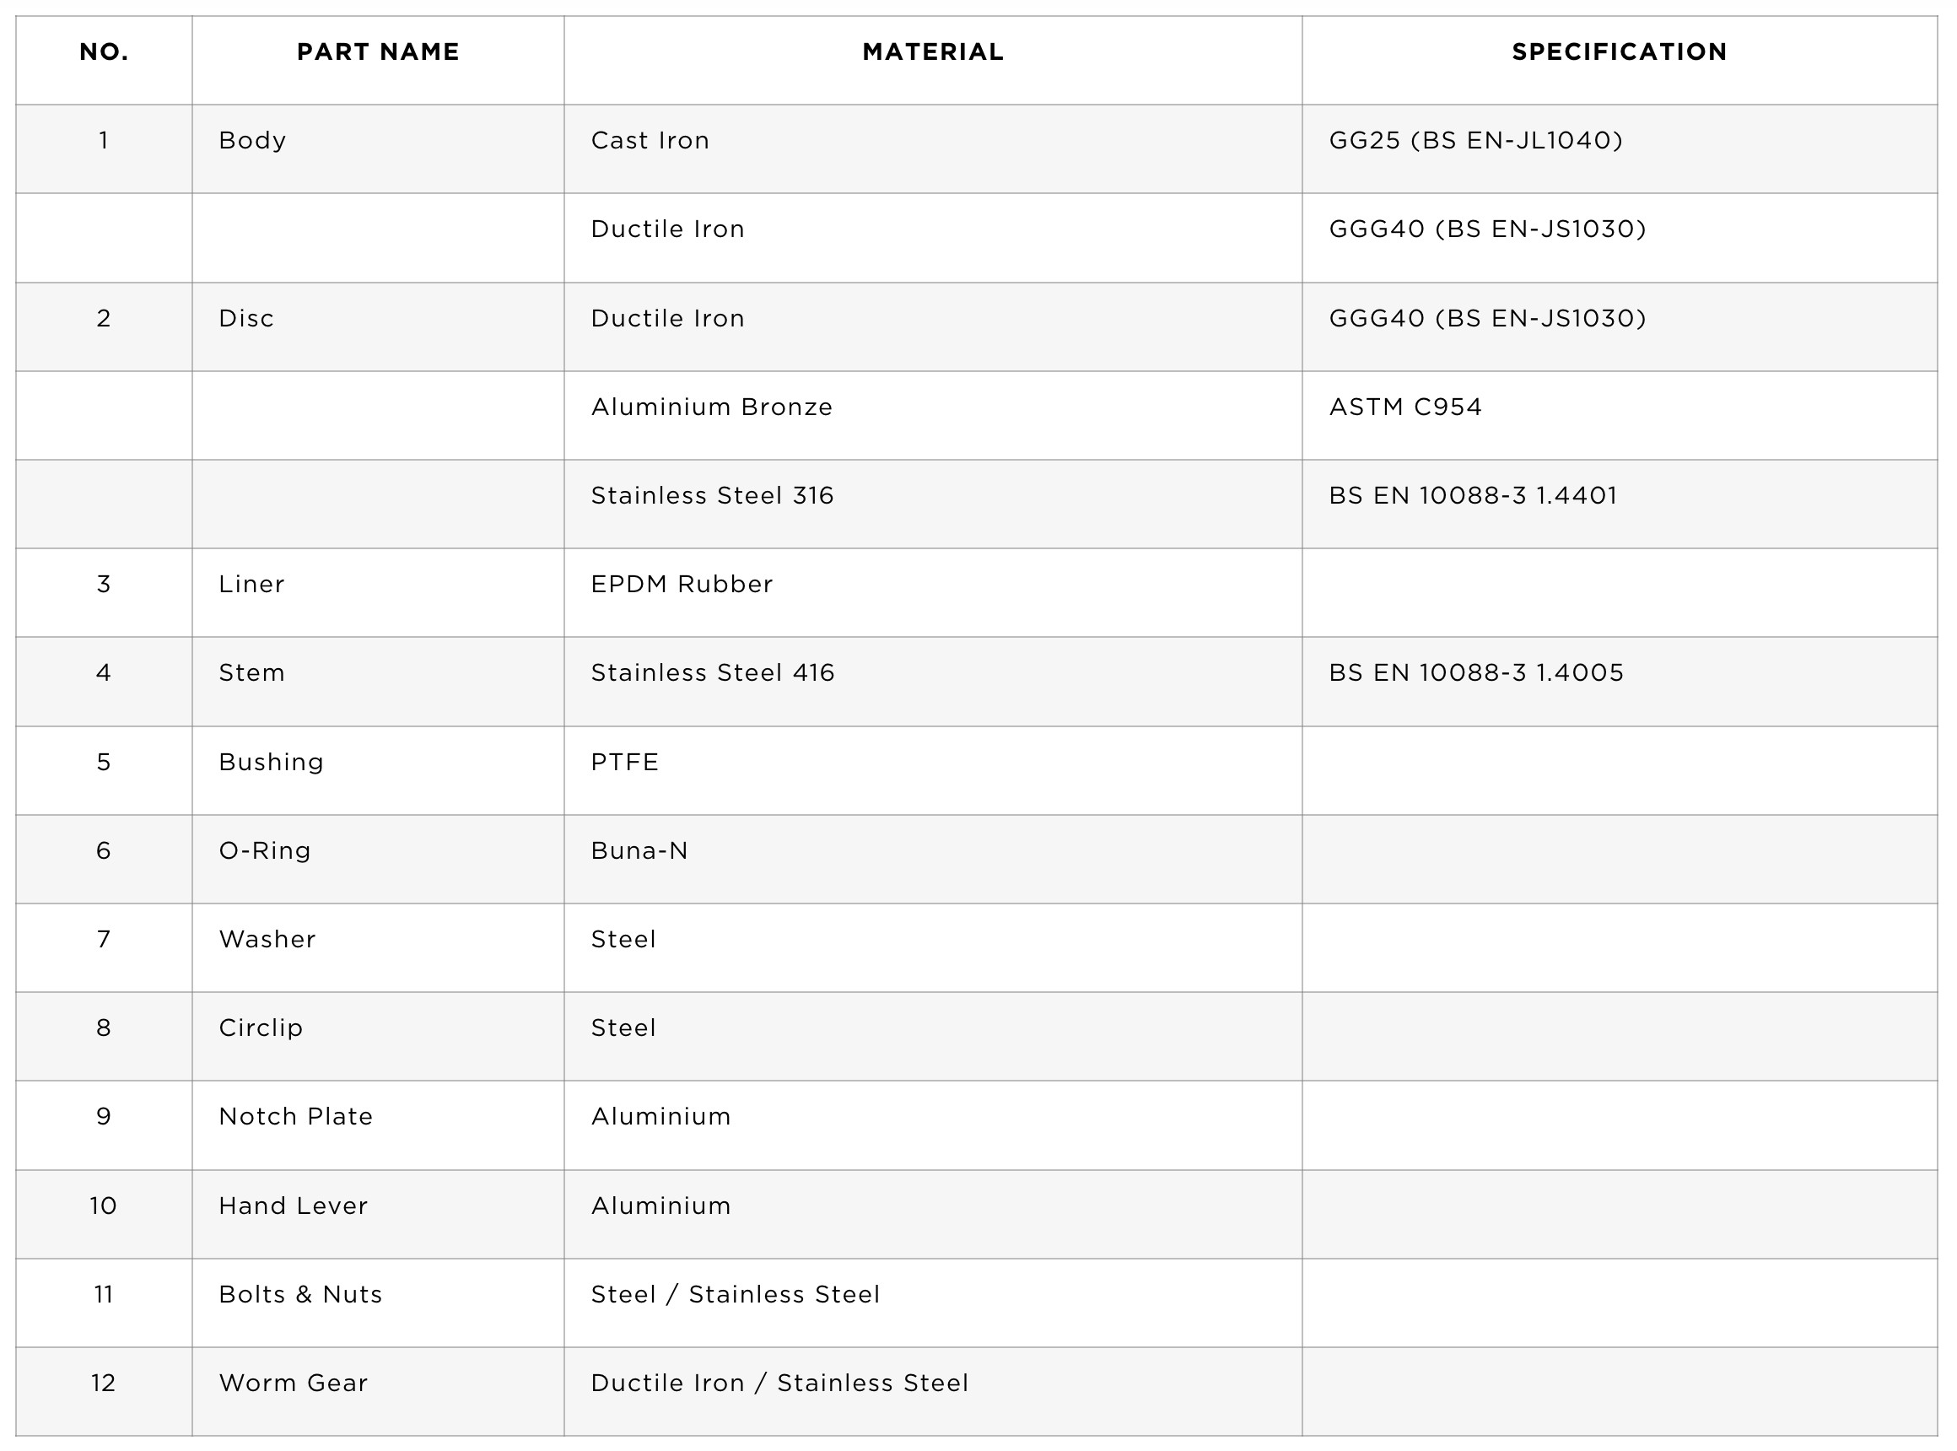The image size is (1957, 1451).
Task: Select the Cast Iron material cell
Action: [933, 148]
